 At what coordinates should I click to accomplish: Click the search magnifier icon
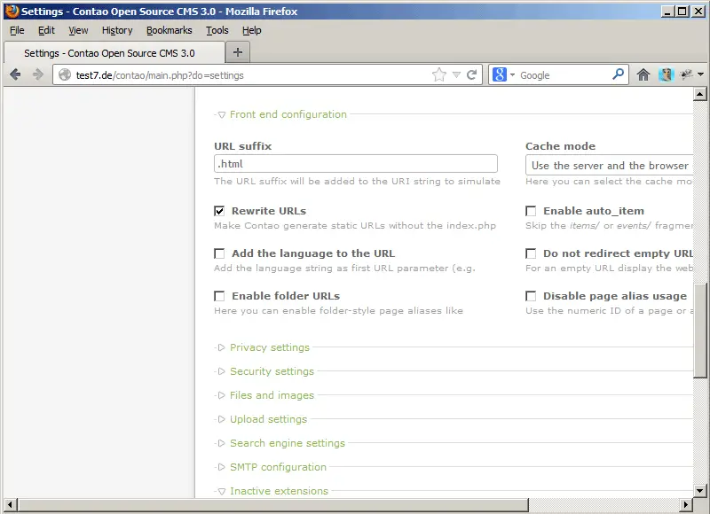coord(618,74)
